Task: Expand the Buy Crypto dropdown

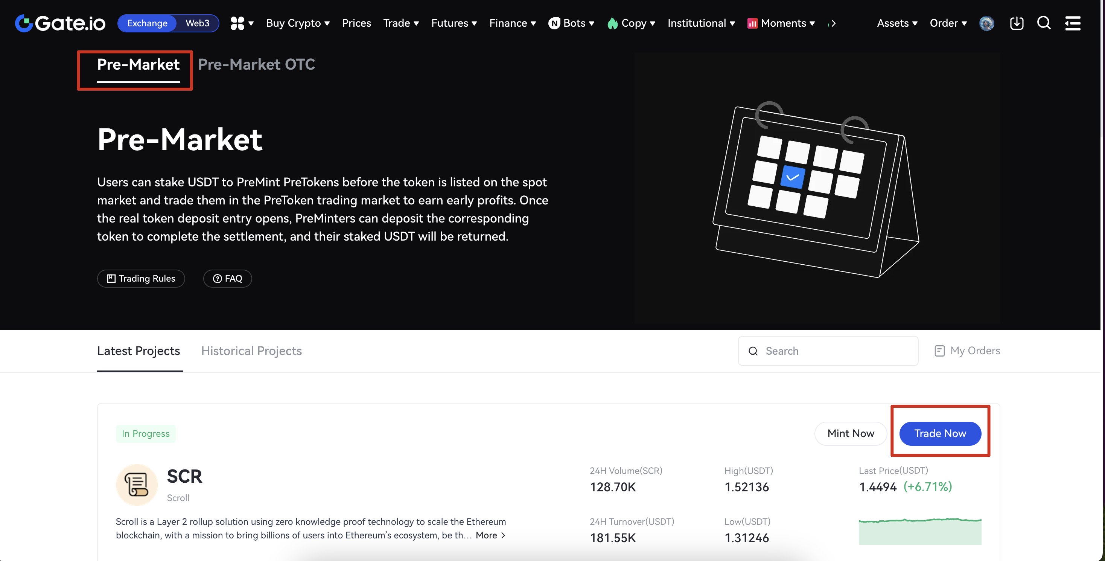Action: pyautogui.click(x=298, y=23)
